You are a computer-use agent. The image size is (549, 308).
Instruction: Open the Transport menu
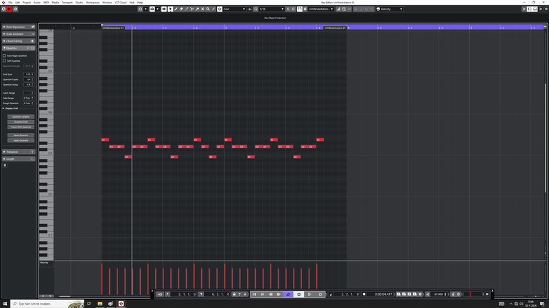67,3
